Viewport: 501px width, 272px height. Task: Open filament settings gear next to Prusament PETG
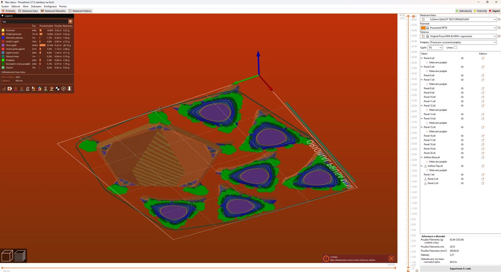tap(499, 28)
